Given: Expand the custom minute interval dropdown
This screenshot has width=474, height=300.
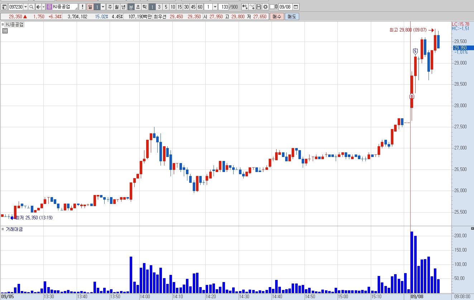Looking at the screenshot, I should [x=215, y=7].
